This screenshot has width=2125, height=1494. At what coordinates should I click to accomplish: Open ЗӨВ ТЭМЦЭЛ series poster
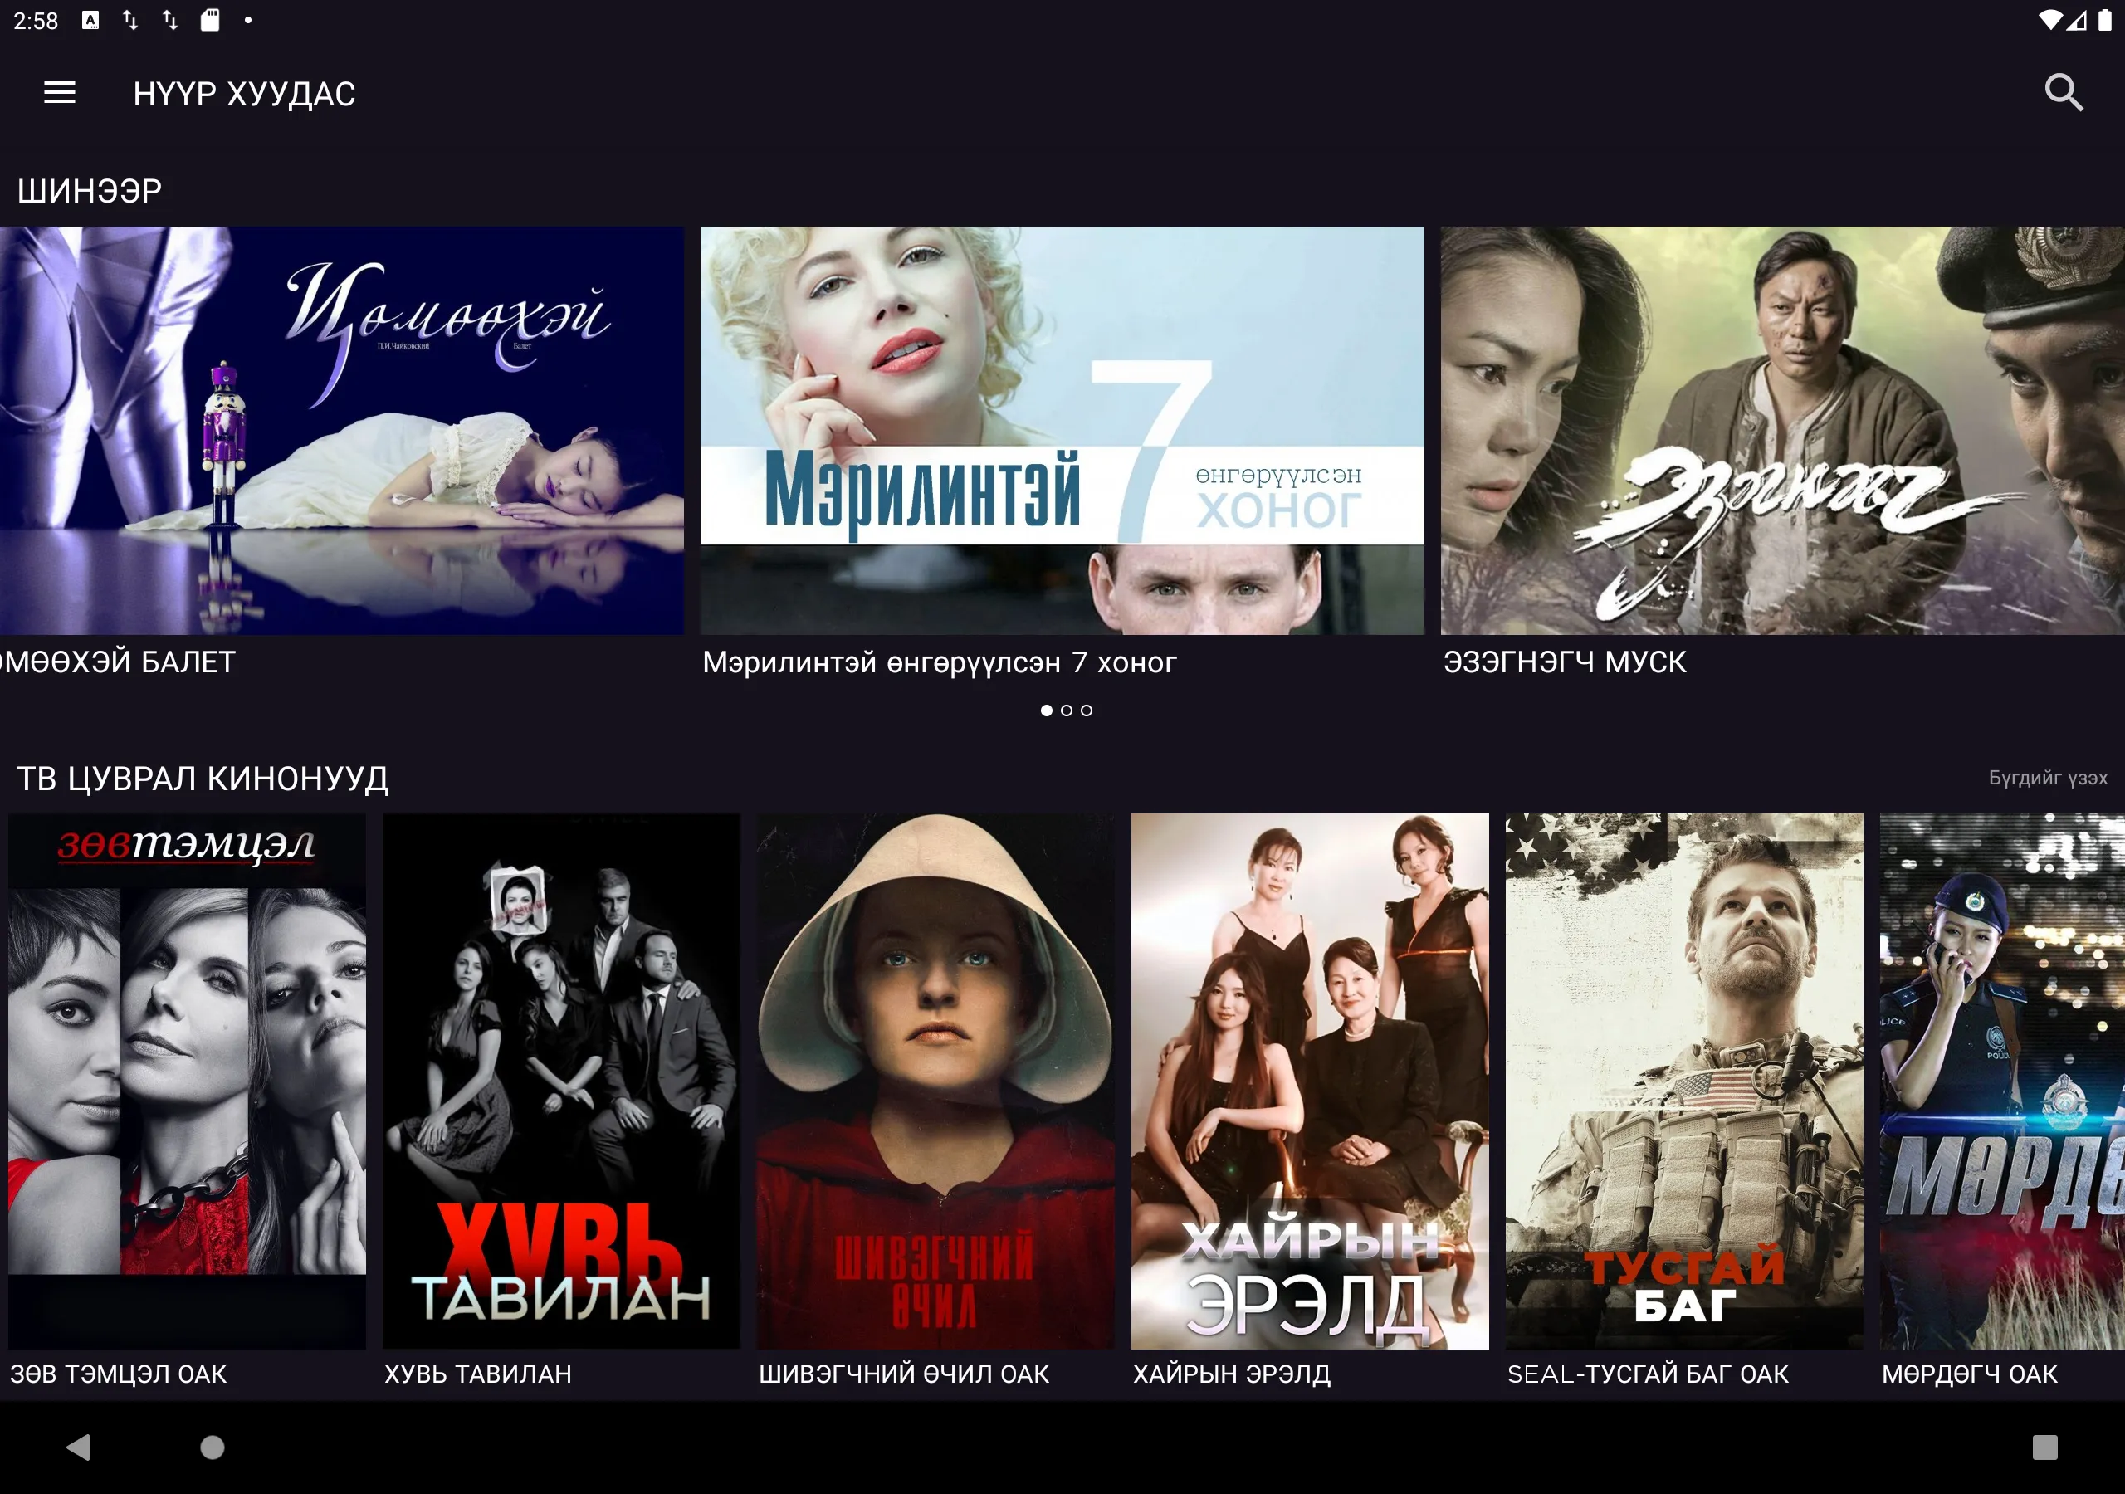[x=187, y=1080]
